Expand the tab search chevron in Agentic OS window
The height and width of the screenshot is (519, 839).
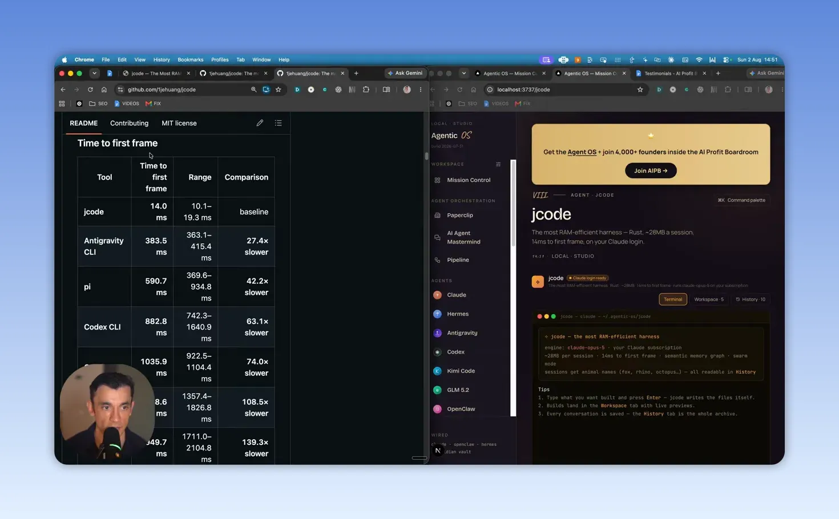(463, 73)
